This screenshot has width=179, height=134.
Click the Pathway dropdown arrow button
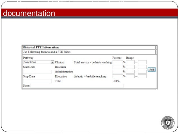pos(52,62)
